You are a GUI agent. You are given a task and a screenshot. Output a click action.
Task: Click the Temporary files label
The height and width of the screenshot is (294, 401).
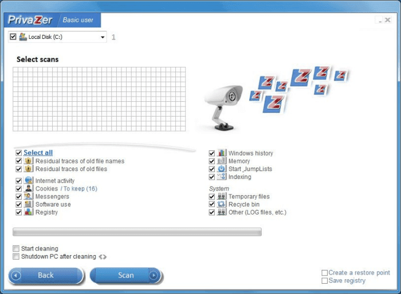[249, 196]
